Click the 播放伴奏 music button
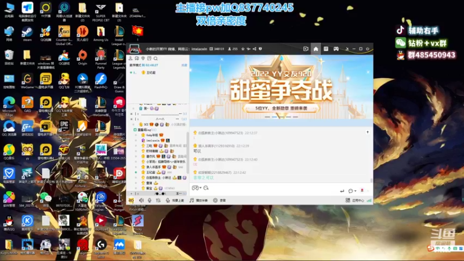The image size is (464, 261). click(x=198, y=200)
